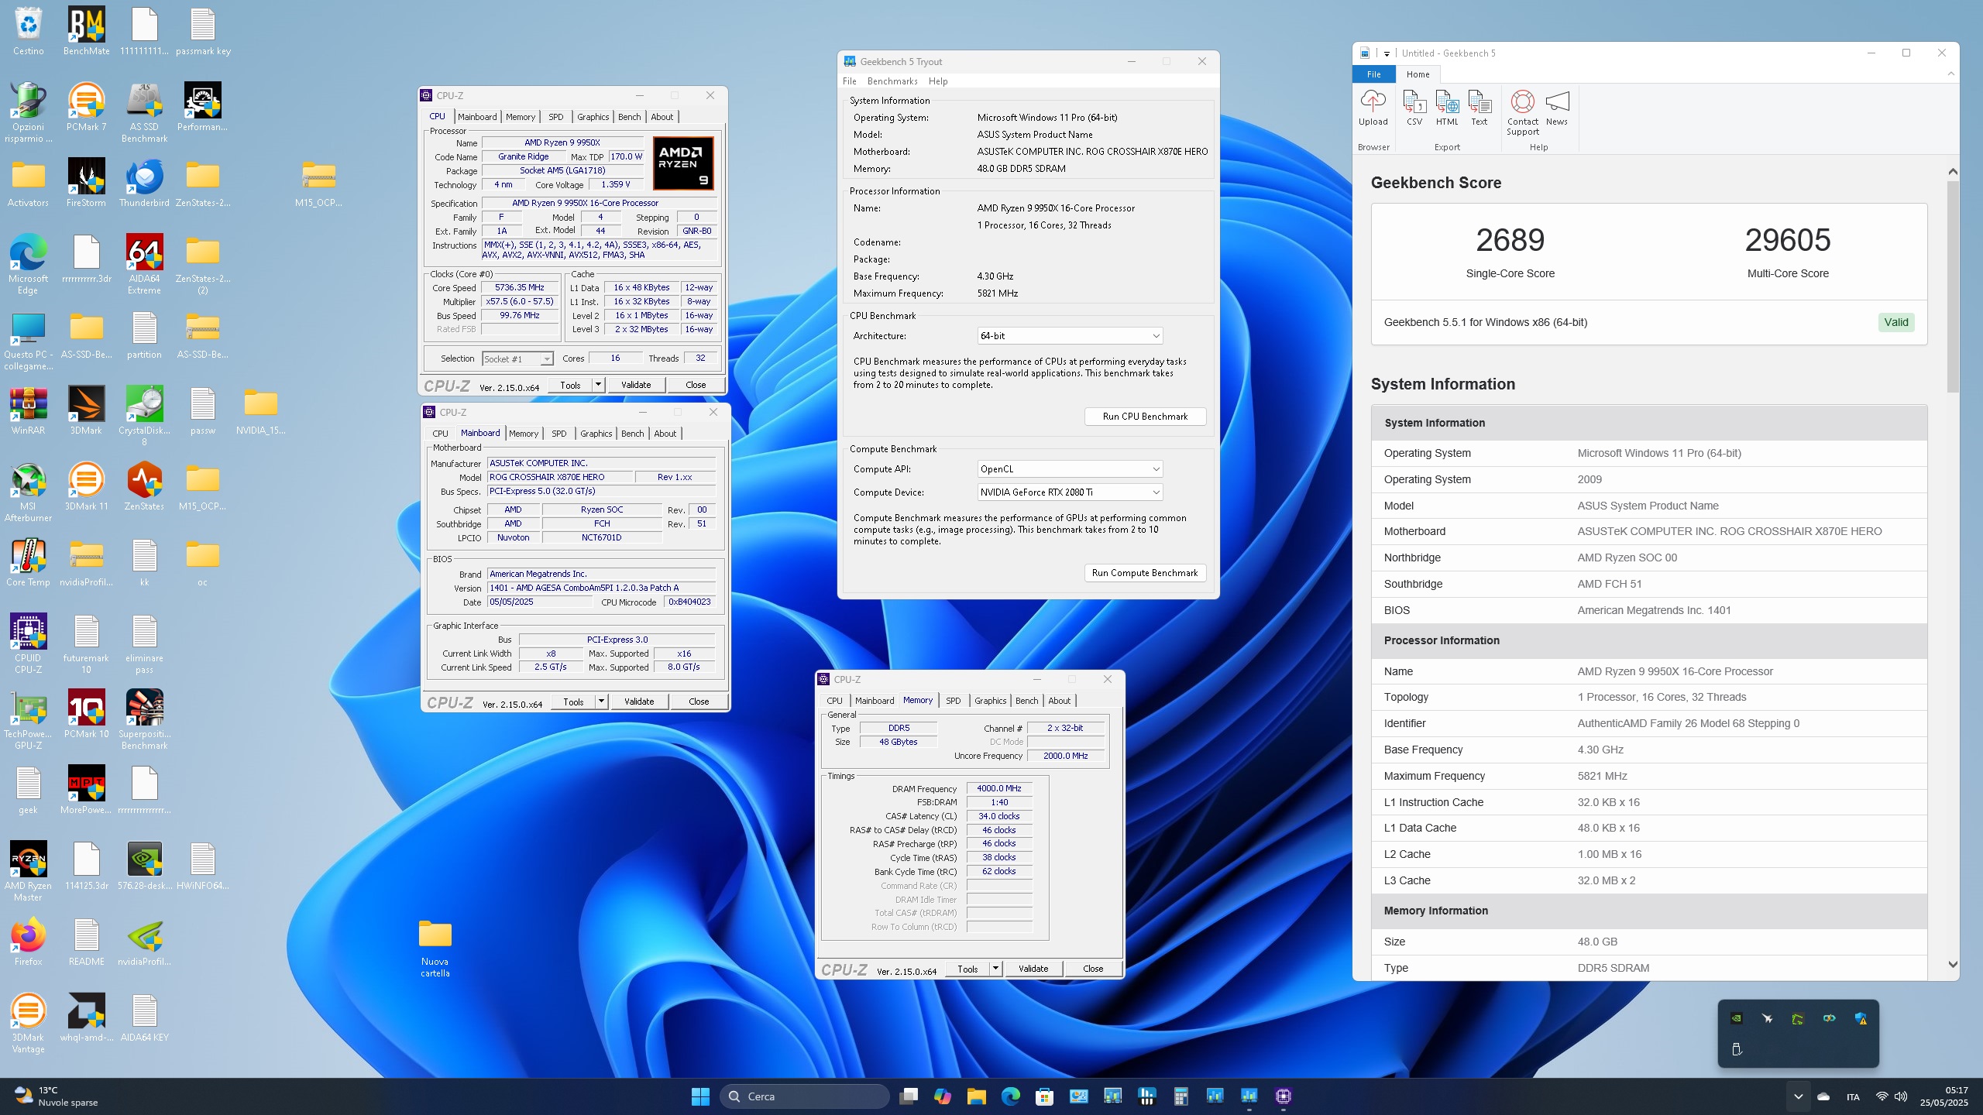
Task: Expand Tools arrow in Mainboard CPU-Z window
Action: pyautogui.click(x=600, y=702)
